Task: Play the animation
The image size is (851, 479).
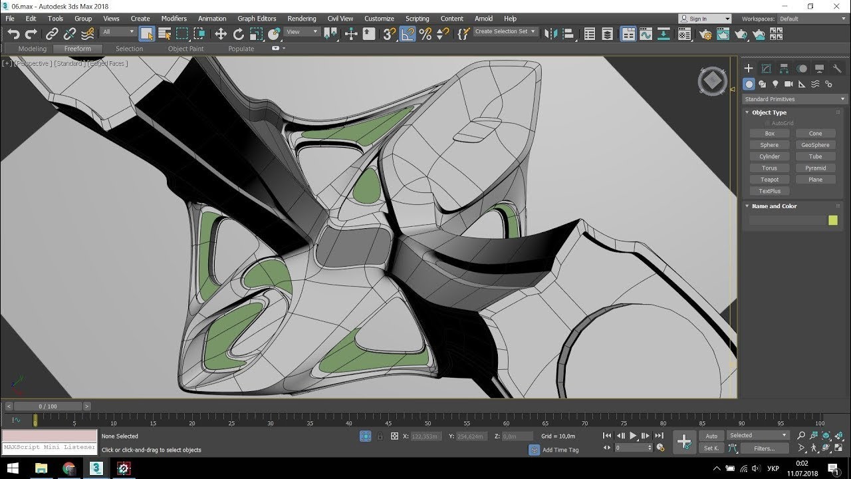Action: point(634,436)
